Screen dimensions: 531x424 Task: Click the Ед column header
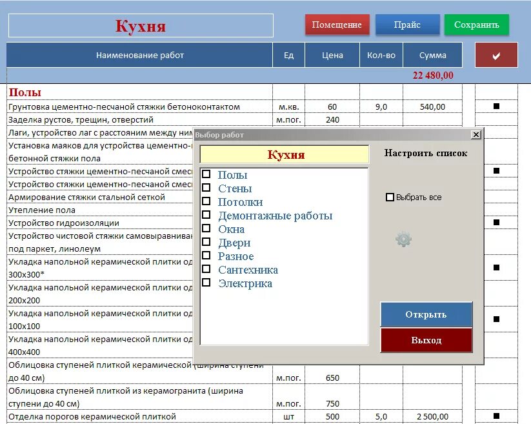(288, 55)
